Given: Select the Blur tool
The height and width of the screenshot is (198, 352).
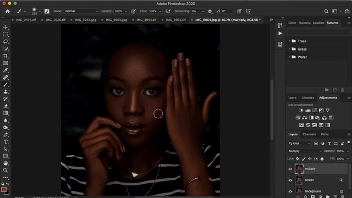Looking at the screenshot, I should pyautogui.click(x=5, y=120).
